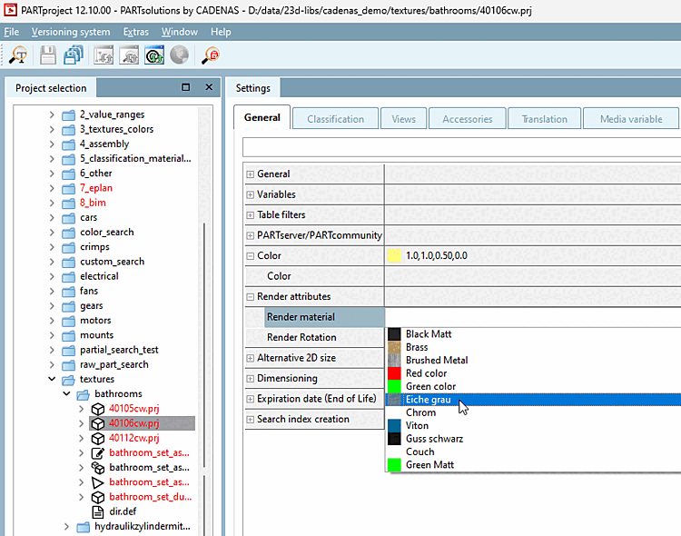This screenshot has height=536, width=681.
Task: Expand the Variables section
Action: point(250,194)
